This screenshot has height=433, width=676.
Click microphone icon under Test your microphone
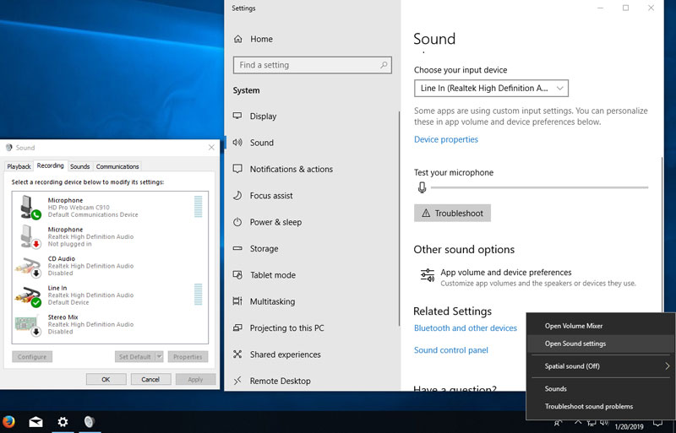pyautogui.click(x=422, y=187)
